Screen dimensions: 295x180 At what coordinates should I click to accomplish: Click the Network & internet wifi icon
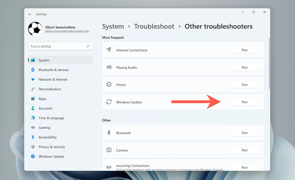pos(33,79)
